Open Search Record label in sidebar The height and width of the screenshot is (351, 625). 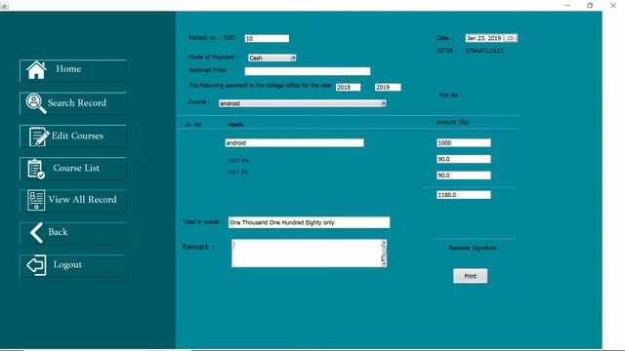[77, 103]
